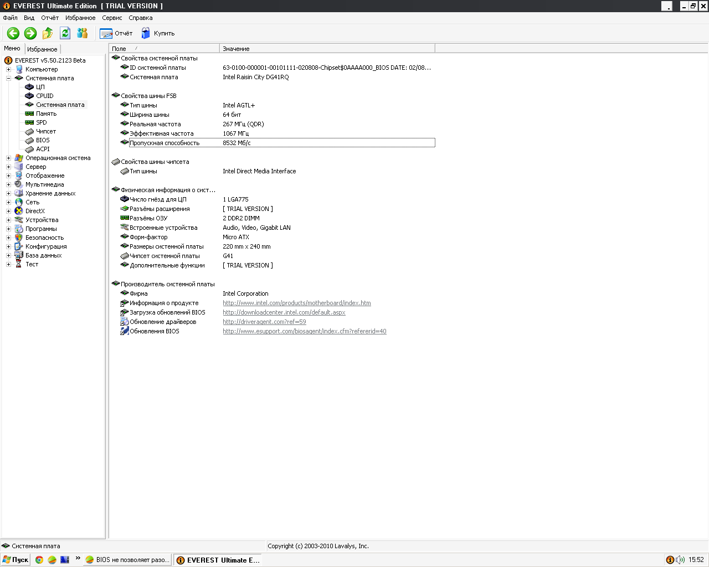Click the ЦП processor icon in the tree

(29, 87)
